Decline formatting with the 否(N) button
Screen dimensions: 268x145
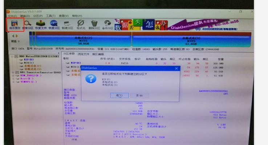point(139,95)
